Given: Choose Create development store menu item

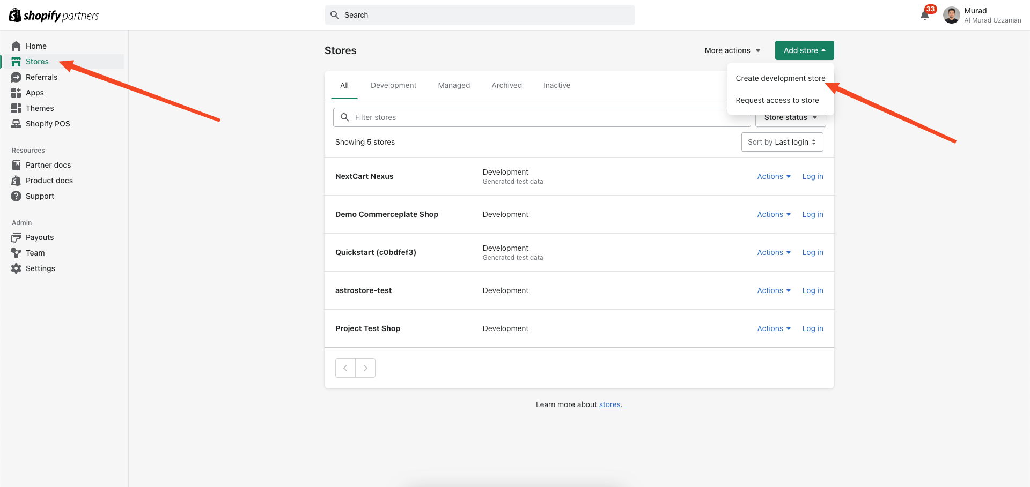Looking at the screenshot, I should (x=781, y=78).
